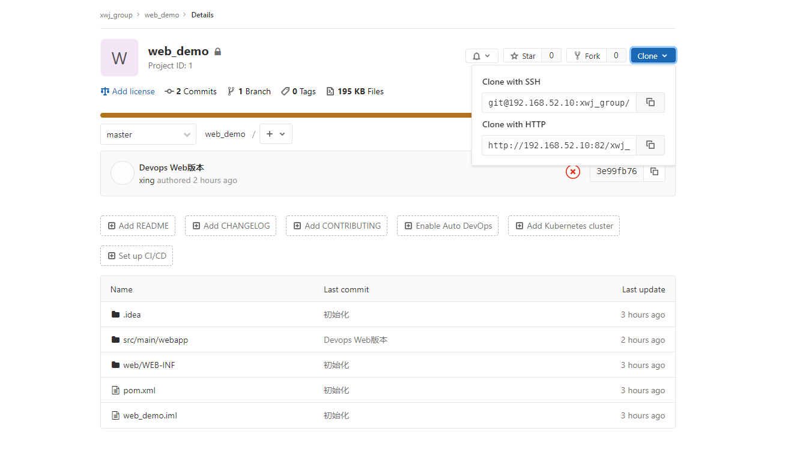Click Add README button
The width and height of the screenshot is (797, 458).
tap(138, 226)
